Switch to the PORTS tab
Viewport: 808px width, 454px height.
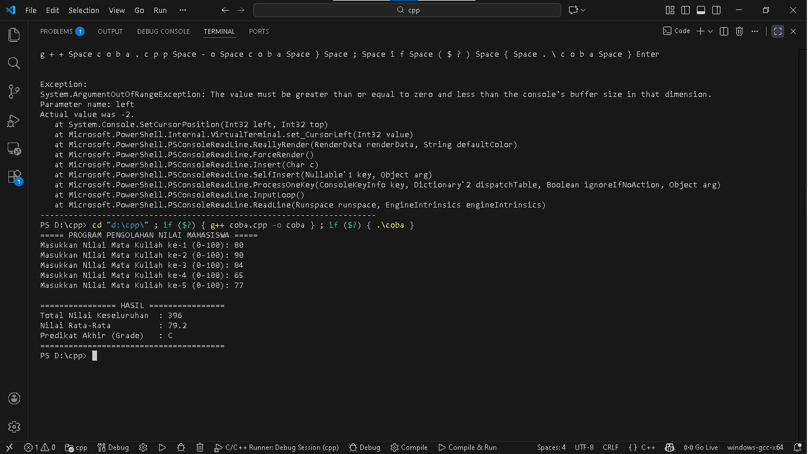259,31
